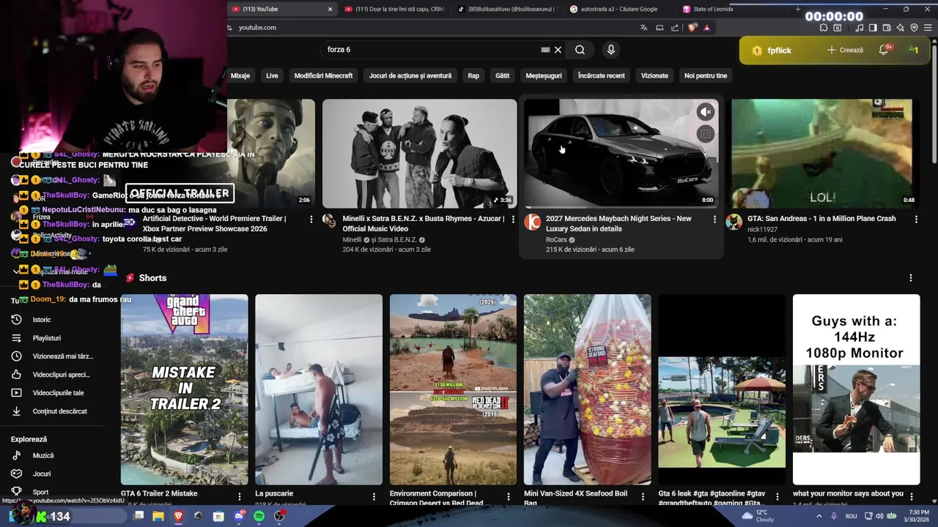Start voice search with the microphone icon

(x=611, y=50)
